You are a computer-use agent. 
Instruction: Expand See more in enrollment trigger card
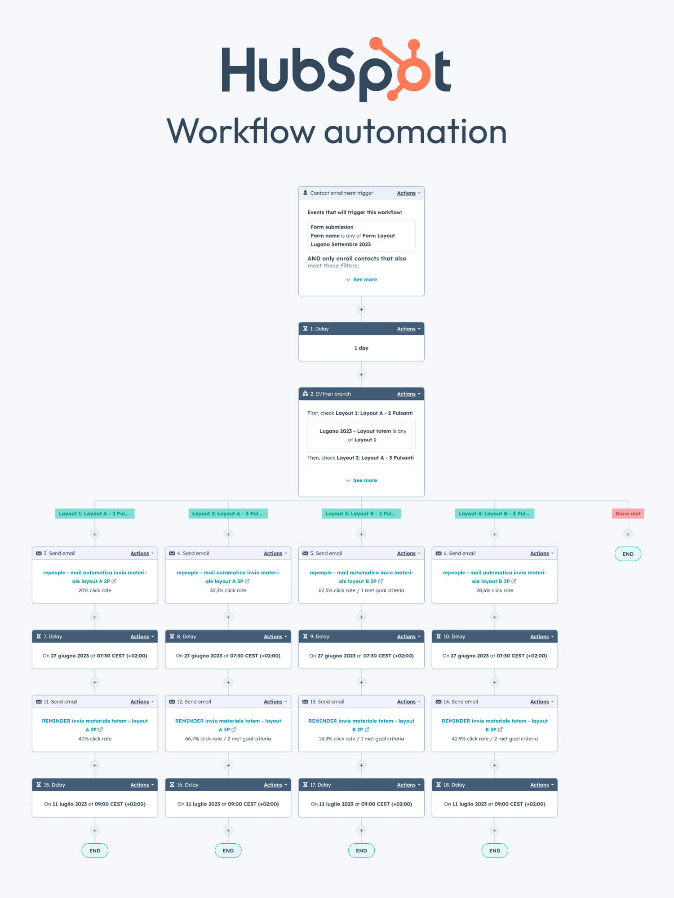coord(361,279)
